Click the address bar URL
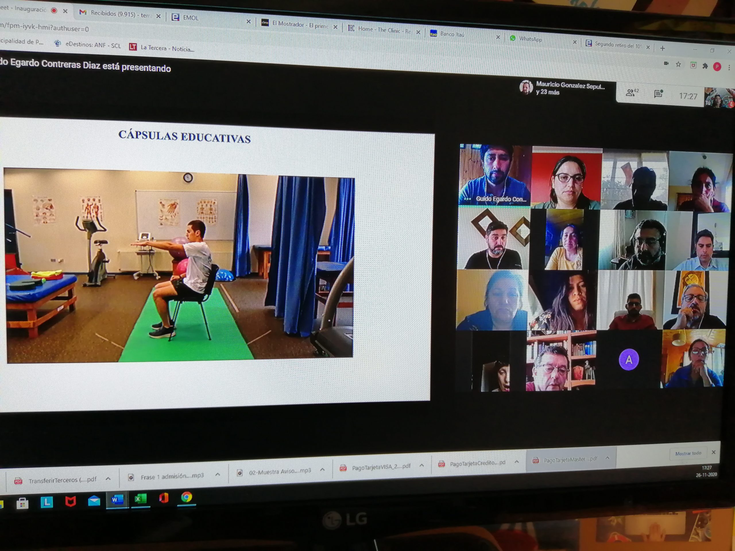This screenshot has width=735, height=551. coord(44,27)
